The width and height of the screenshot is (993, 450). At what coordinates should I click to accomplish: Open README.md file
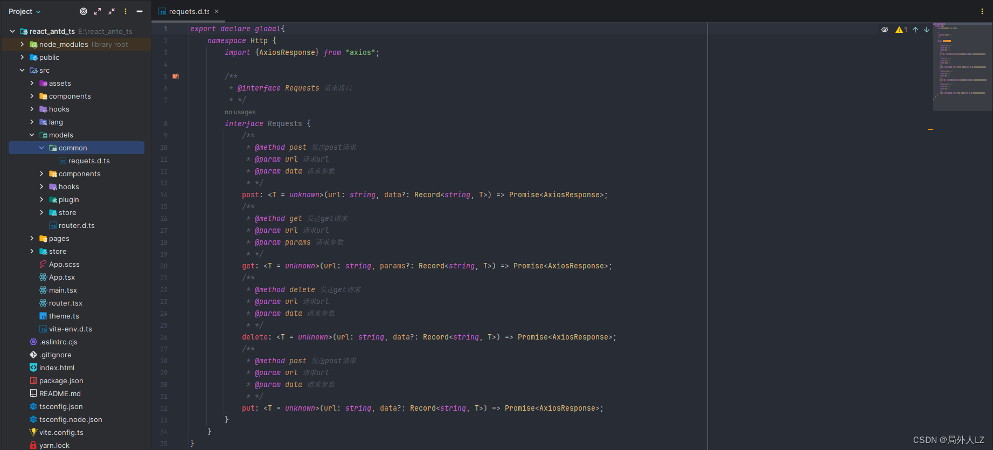point(60,393)
